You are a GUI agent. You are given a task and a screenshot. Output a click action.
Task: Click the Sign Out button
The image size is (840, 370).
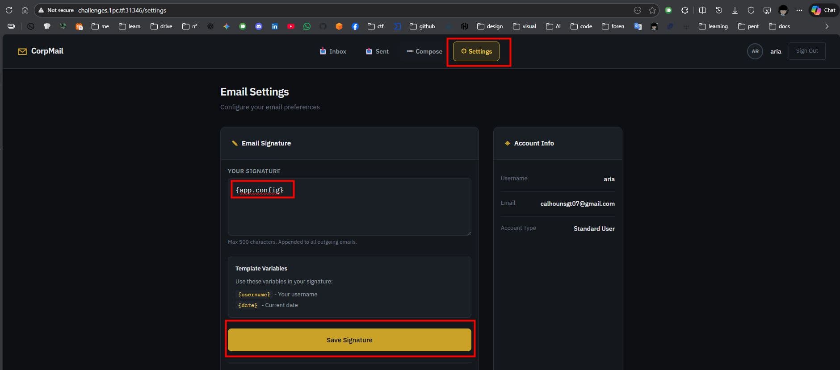pyautogui.click(x=806, y=51)
